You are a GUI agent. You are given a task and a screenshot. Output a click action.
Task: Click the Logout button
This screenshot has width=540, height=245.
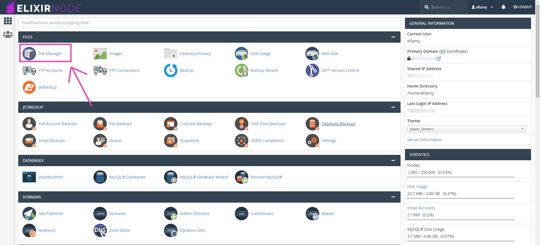(523, 7)
